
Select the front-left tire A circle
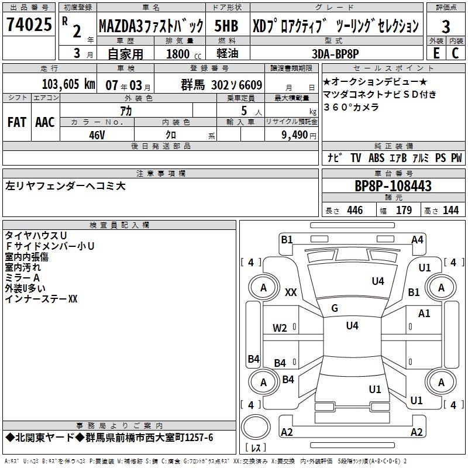pyautogui.click(x=263, y=288)
